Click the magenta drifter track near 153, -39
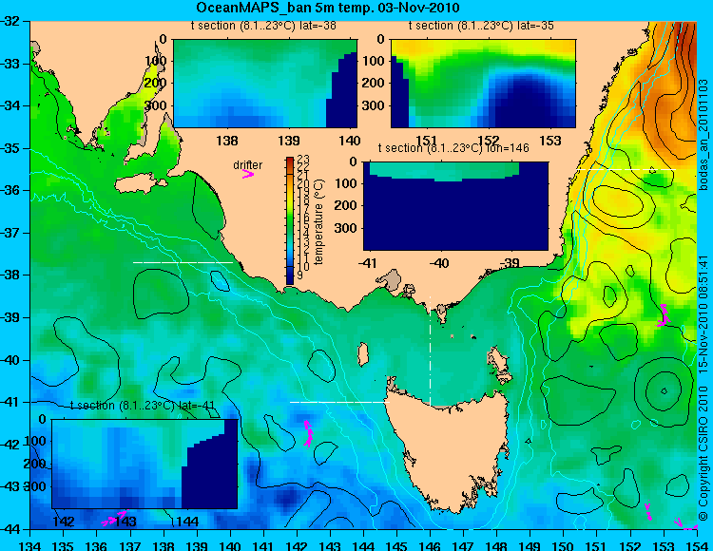713x551 pixels. pos(664,315)
